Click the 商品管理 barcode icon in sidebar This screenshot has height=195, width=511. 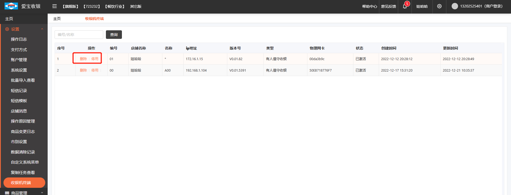pyautogui.click(x=7, y=193)
